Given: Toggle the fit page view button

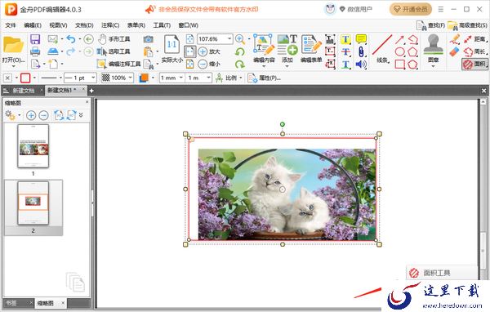Looking at the screenshot, I should 190,51.
